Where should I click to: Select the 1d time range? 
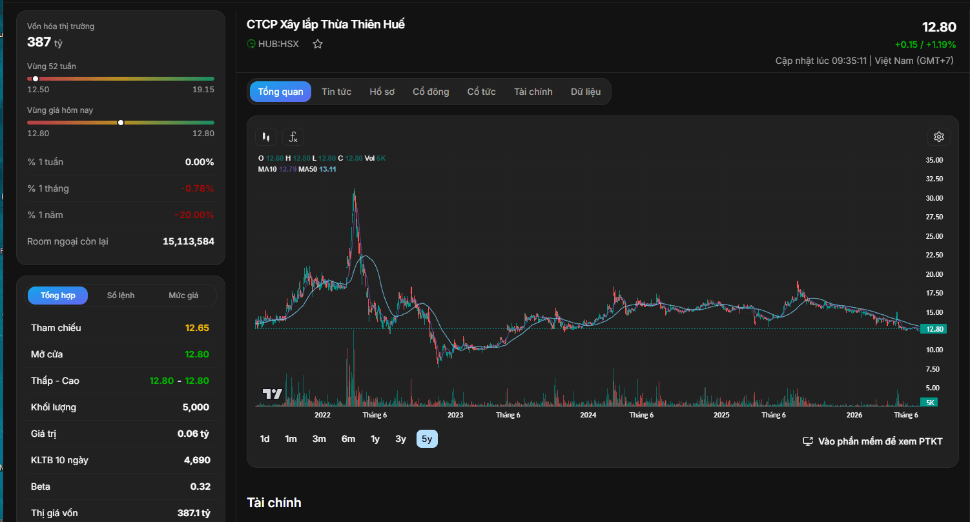tap(265, 439)
